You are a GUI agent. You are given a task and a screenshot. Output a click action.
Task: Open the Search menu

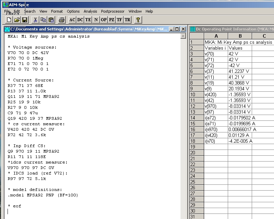tap(30, 11)
